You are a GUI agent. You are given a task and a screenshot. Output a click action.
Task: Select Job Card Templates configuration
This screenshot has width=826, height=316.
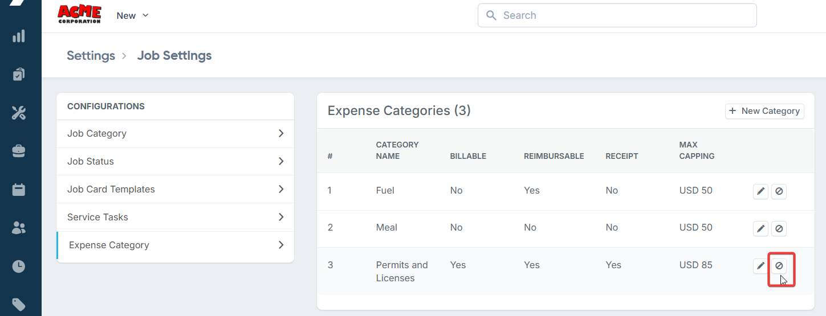[111, 189]
